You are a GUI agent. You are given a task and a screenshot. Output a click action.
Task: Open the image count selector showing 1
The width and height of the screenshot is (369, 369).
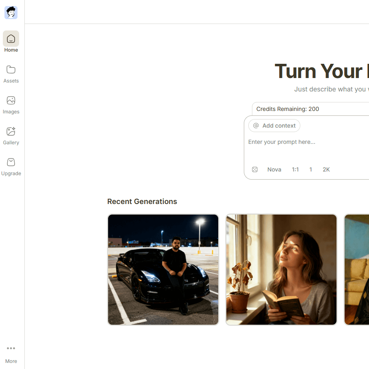(310, 169)
